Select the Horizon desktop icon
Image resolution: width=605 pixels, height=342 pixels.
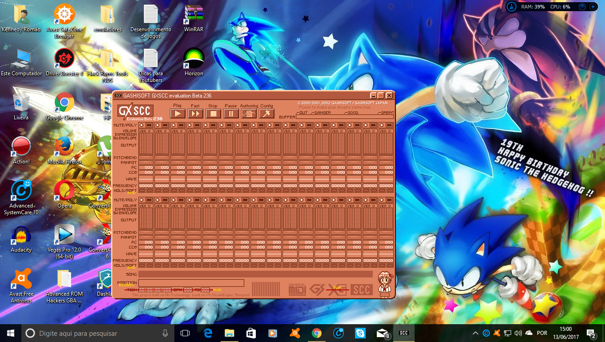coord(194,62)
